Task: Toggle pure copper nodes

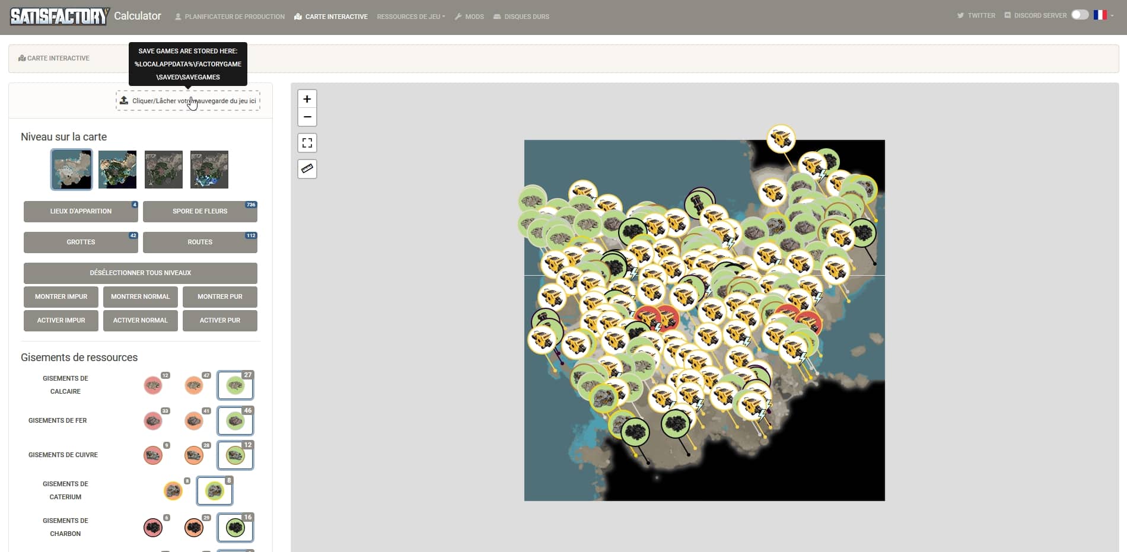Action: coord(235,455)
